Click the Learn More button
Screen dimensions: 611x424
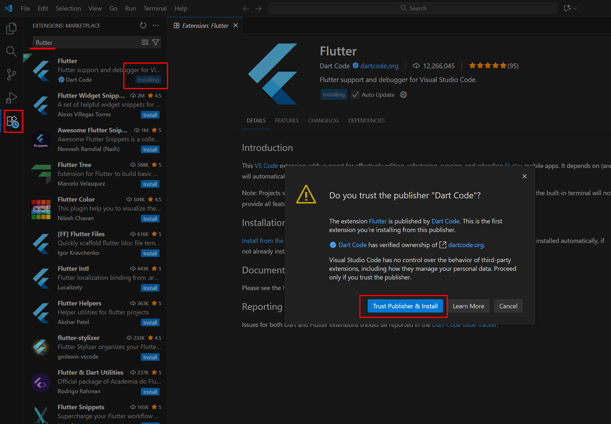[x=468, y=306]
